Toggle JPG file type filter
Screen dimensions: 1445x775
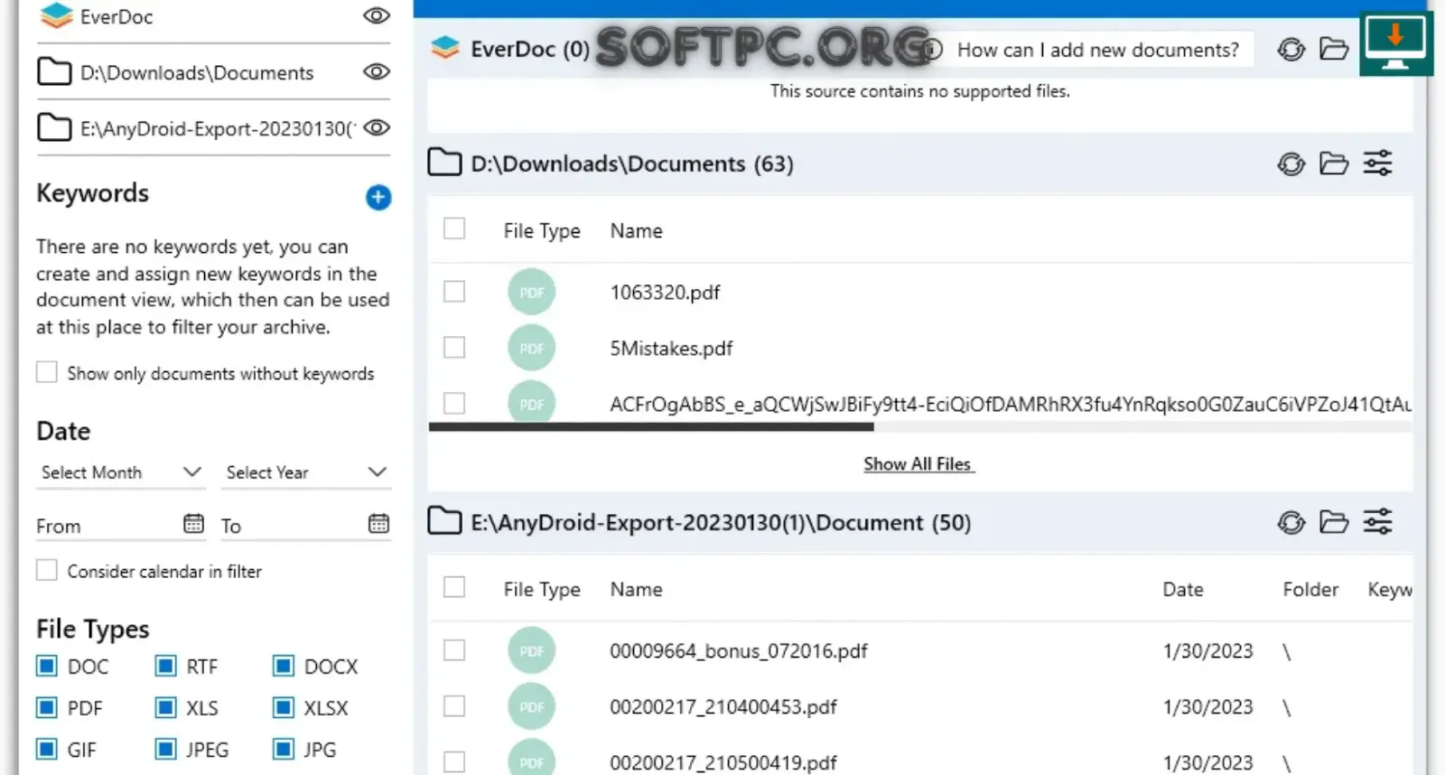(284, 749)
